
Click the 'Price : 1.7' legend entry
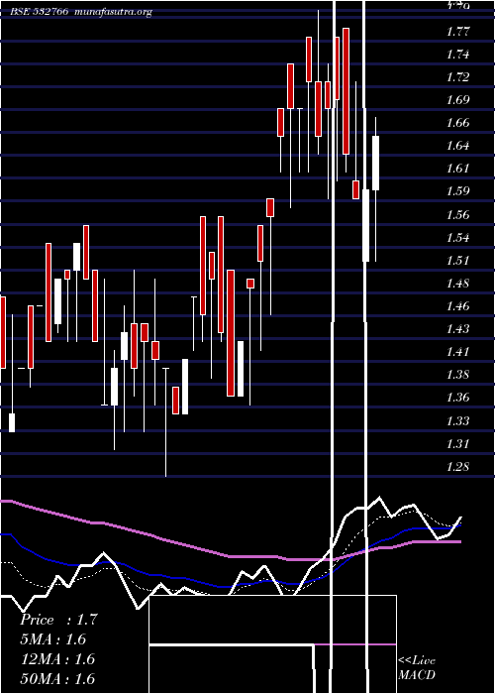click(58, 620)
